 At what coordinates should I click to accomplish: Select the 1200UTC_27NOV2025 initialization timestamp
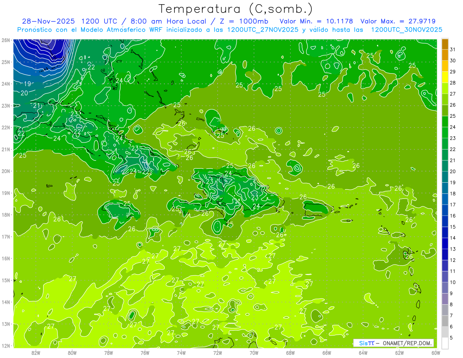(x=262, y=30)
